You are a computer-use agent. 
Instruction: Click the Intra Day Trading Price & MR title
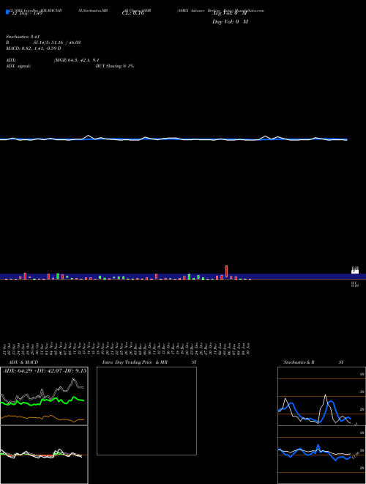pos(135,362)
